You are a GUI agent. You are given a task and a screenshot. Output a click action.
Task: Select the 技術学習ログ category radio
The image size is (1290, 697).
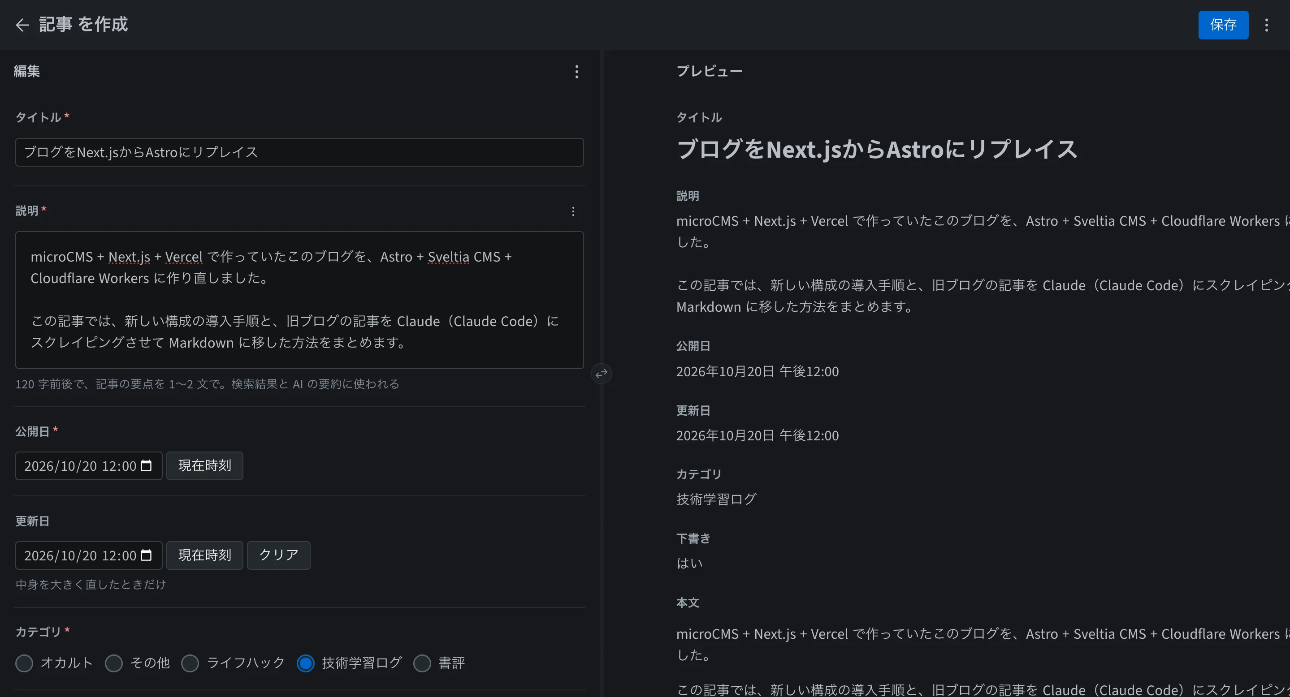pyautogui.click(x=306, y=663)
